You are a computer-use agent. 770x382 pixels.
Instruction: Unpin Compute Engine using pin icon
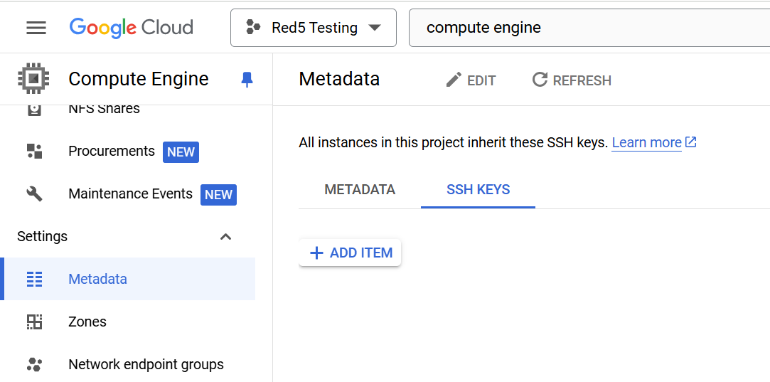[x=247, y=79]
